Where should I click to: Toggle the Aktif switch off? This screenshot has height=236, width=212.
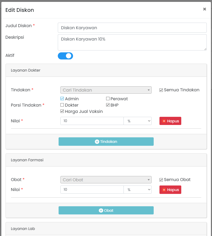coord(65,56)
